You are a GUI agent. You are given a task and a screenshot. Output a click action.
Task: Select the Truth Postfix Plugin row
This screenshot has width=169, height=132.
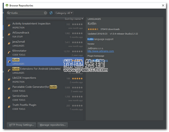[45, 107]
